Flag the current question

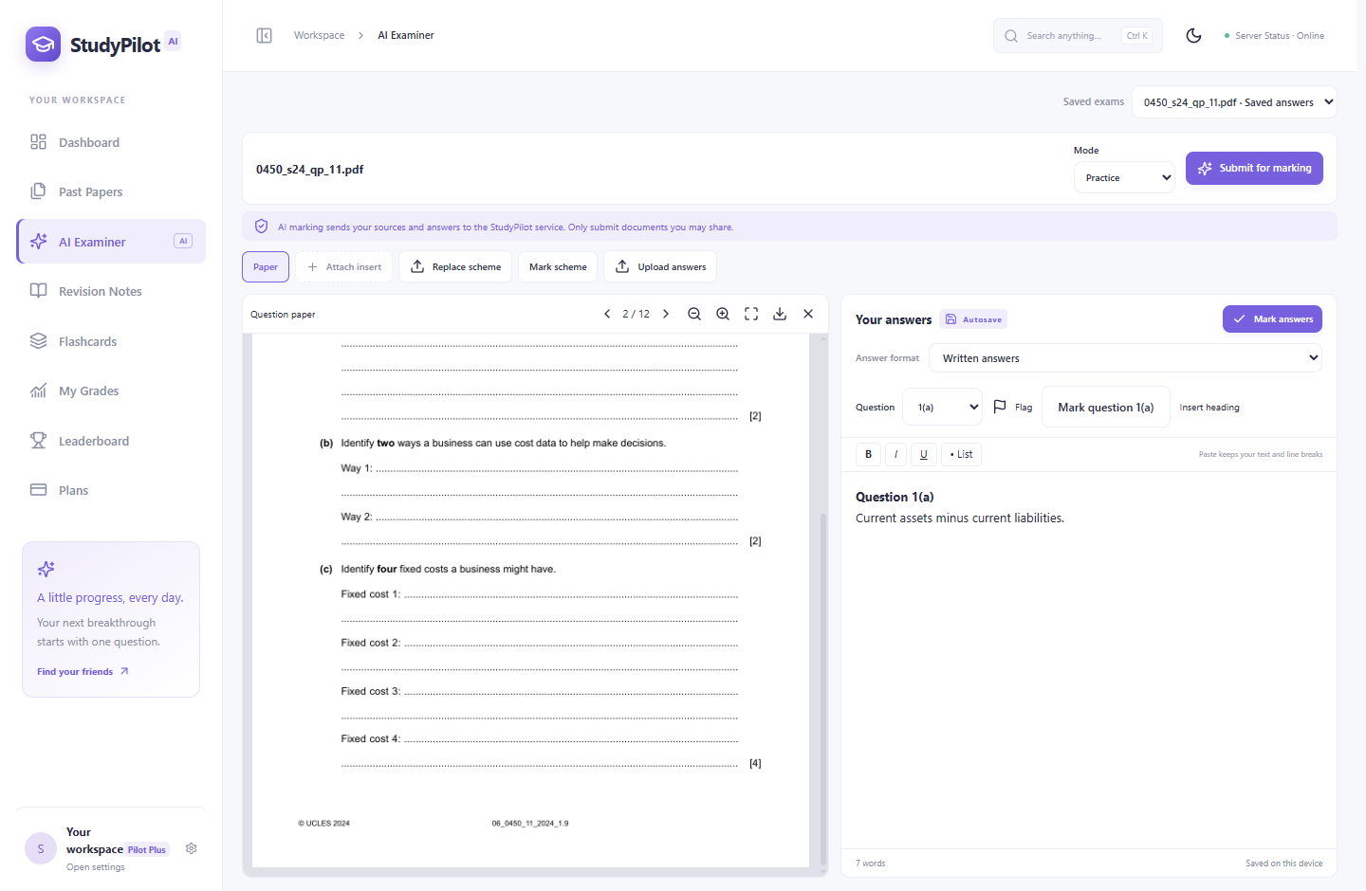1012,407
